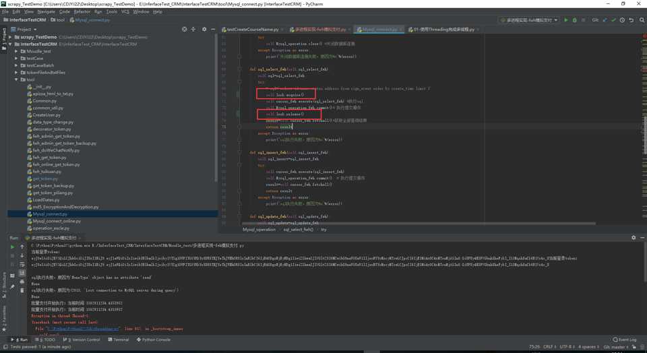Screen dimensions: 647x353
Task: Click the VCS update project arrow icon
Action: 605,20
